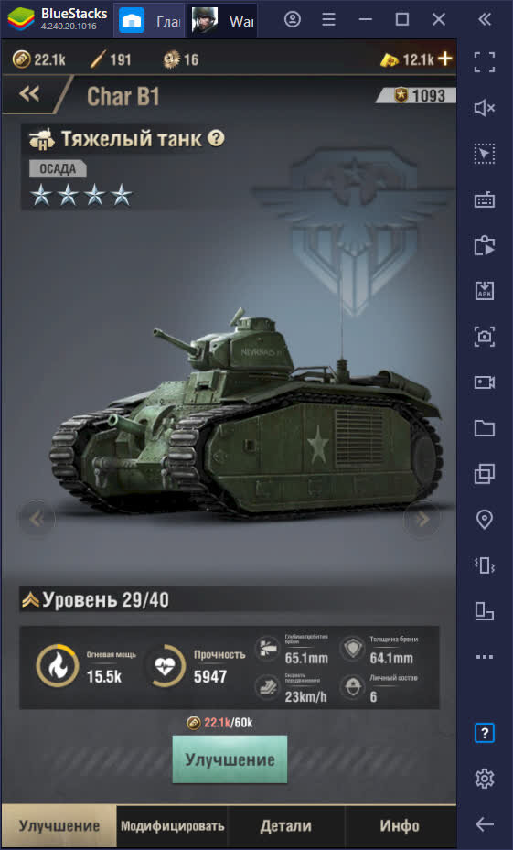This screenshot has width=513, height=850.
Task: Start screen recording with video camera icon
Action: pyautogui.click(x=485, y=382)
